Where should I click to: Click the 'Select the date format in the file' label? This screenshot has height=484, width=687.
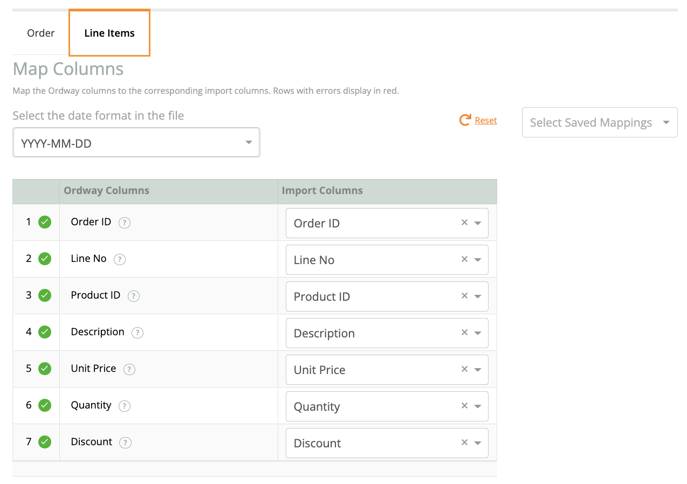(98, 115)
